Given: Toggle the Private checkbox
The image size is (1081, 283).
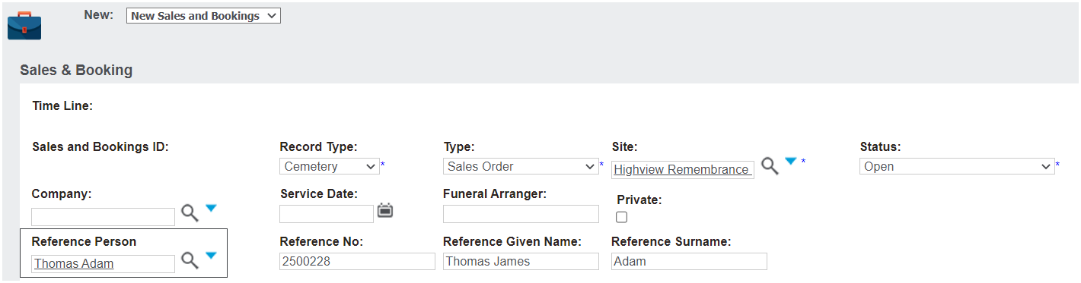Looking at the screenshot, I should [x=622, y=217].
